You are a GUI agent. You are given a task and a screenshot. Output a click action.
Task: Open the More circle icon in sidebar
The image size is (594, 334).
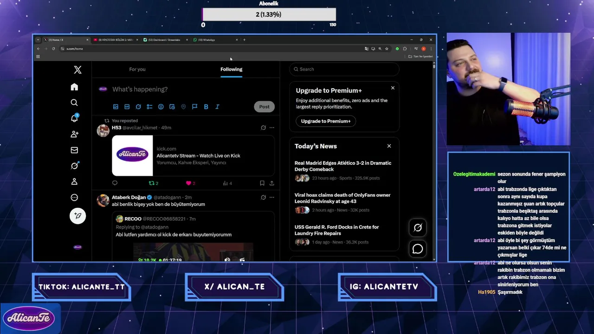tap(74, 197)
